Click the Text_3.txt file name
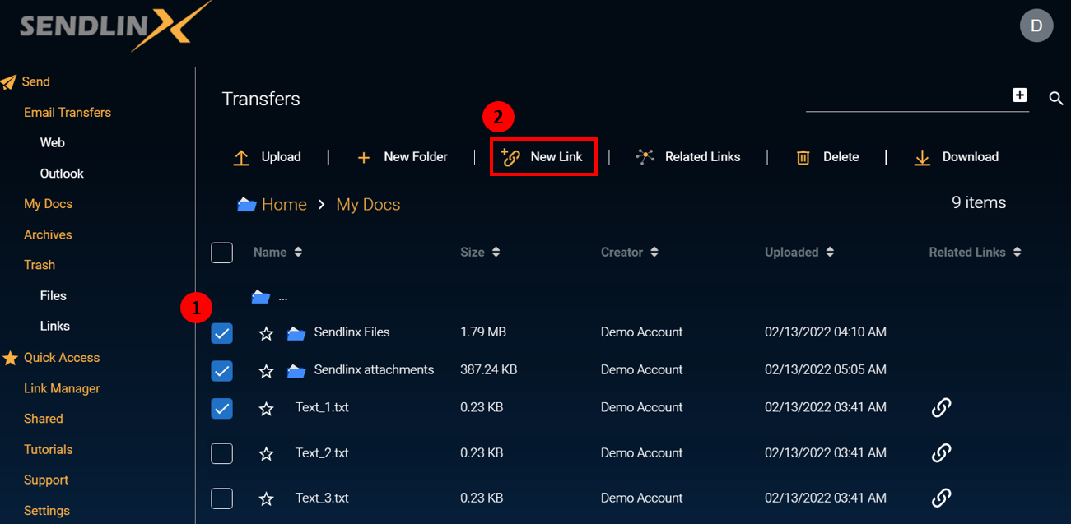1071x524 pixels. tap(322, 498)
